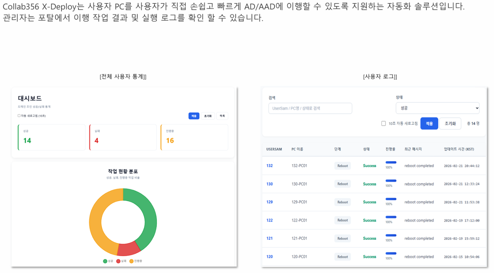
Task: Click the red 실패 legend dot
Action: pyautogui.click(x=118, y=261)
